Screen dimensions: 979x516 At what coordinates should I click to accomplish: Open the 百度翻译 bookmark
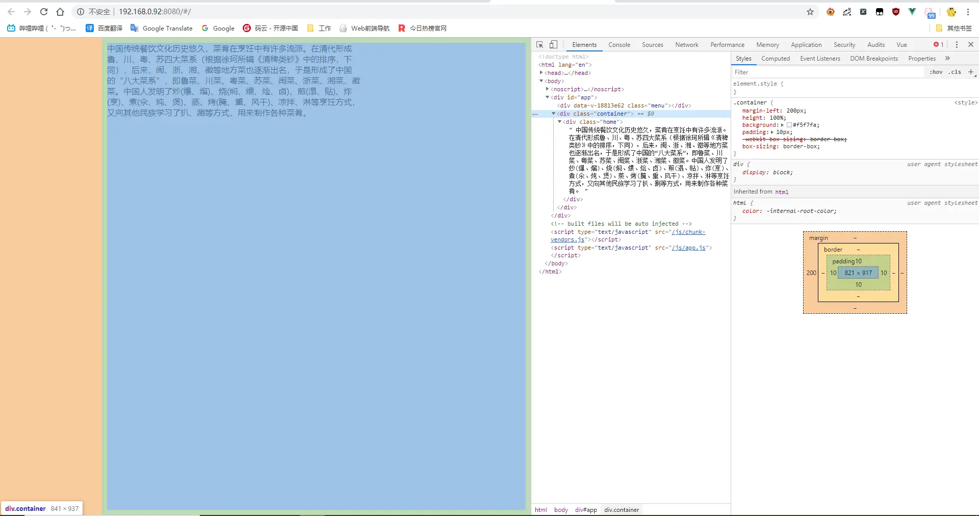click(x=104, y=29)
